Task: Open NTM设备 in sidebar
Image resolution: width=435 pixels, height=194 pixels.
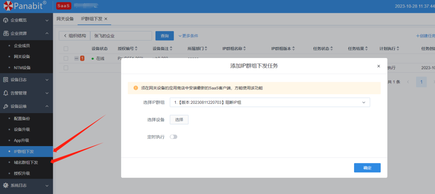Action: (22, 68)
